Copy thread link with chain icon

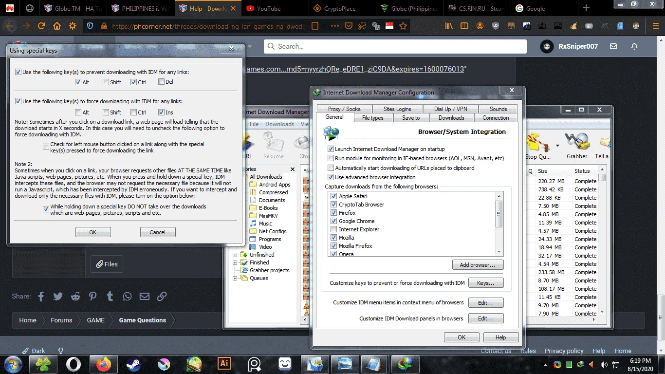[162, 296]
